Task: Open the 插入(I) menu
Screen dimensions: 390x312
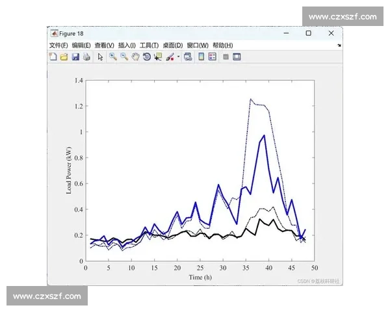Action: pos(127,45)
